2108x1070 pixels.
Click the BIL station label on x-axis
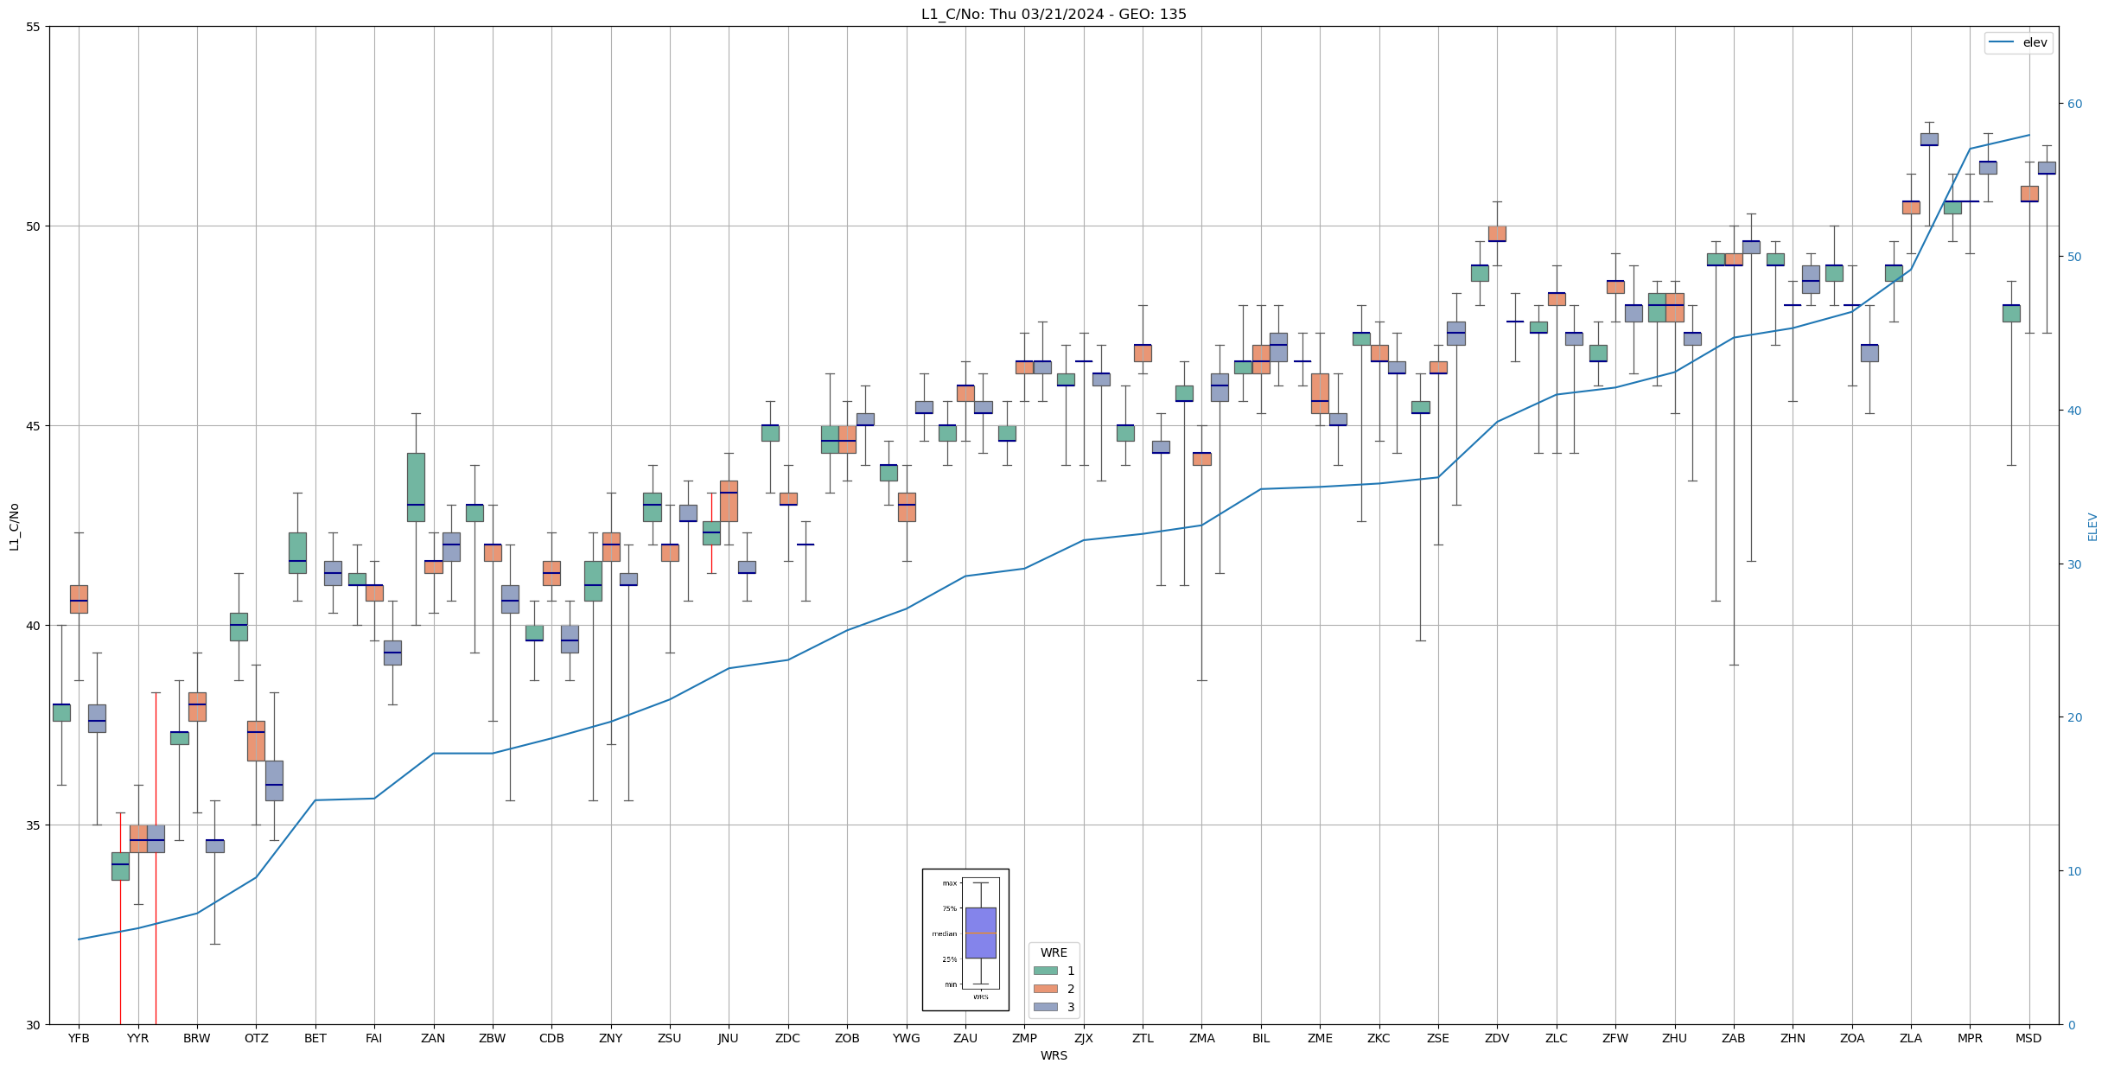(1261, 1038)
